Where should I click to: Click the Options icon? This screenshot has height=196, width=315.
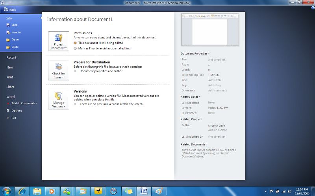pos(8,111)
